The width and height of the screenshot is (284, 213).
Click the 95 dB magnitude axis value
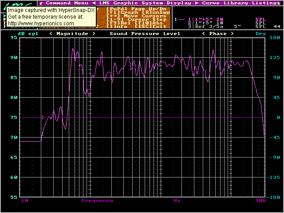pyautogui.click(x=14, y=37)
